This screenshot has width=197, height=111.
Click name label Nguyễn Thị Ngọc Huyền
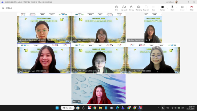(32, 71)
